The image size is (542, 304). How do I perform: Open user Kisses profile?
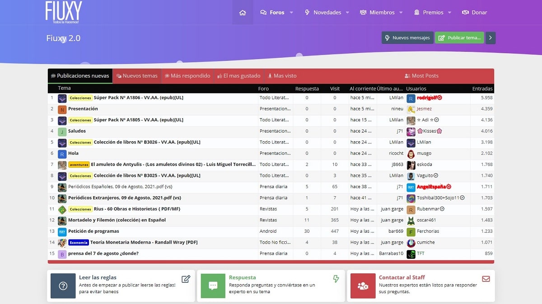pos(429,131)
